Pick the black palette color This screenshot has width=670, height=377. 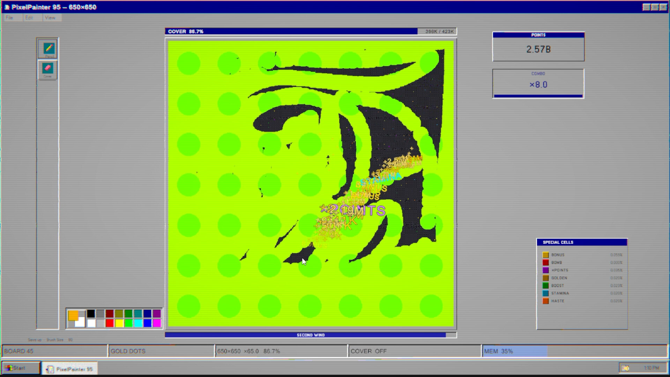point(91,313)
